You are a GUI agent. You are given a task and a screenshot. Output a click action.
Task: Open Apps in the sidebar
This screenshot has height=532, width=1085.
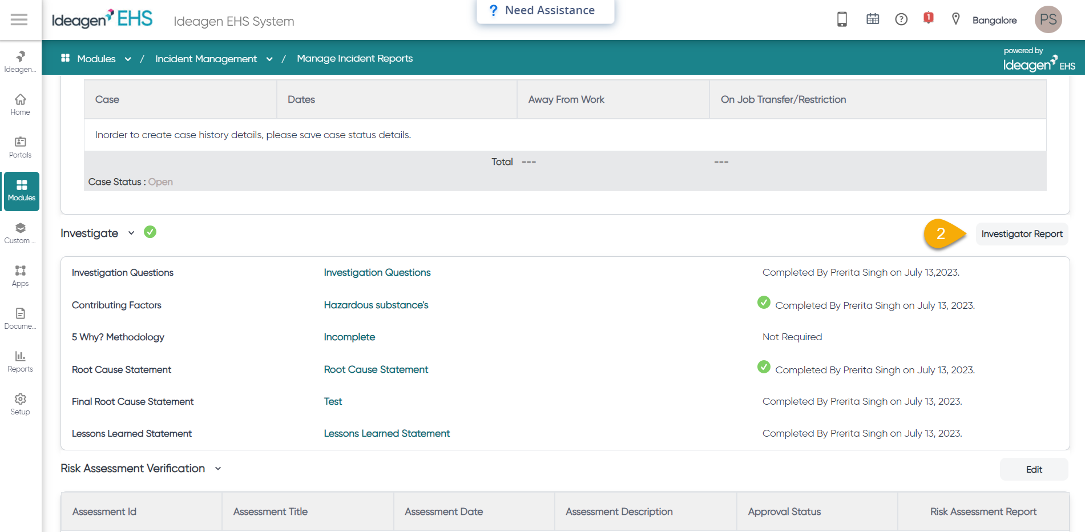[x=21, y=276]
